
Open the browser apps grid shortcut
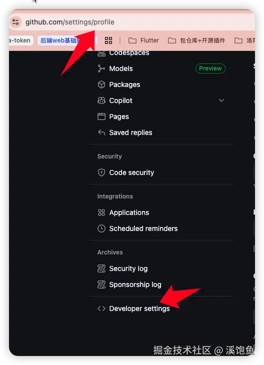click(x=108, y=40)
